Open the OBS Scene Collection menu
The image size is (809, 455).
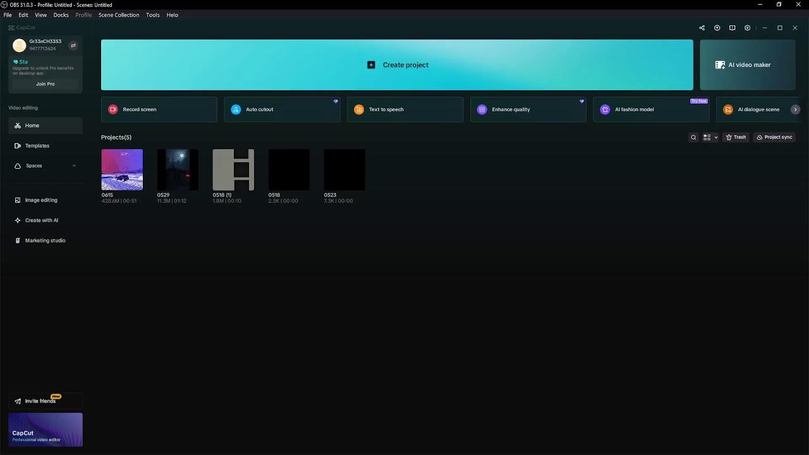pos(119,15)
